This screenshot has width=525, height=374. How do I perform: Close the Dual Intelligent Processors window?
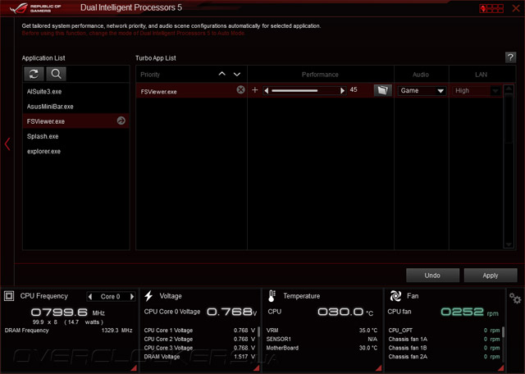[x=516, y=8]
